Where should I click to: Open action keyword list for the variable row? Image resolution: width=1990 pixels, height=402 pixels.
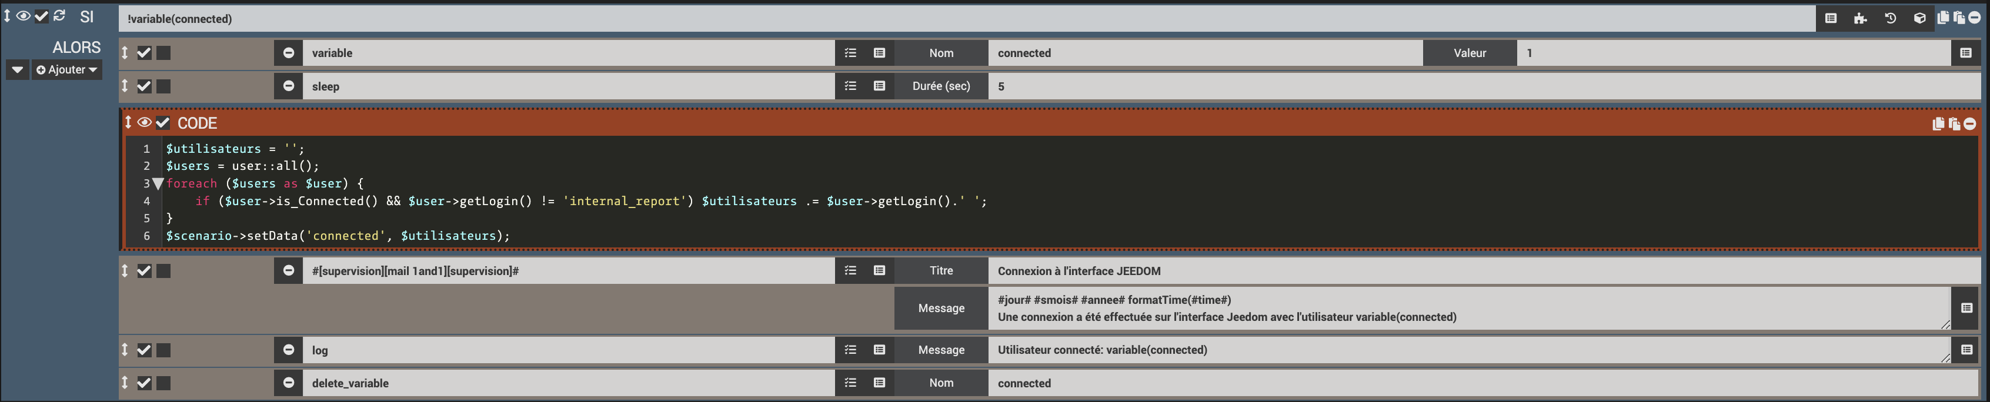coord(850,52)
